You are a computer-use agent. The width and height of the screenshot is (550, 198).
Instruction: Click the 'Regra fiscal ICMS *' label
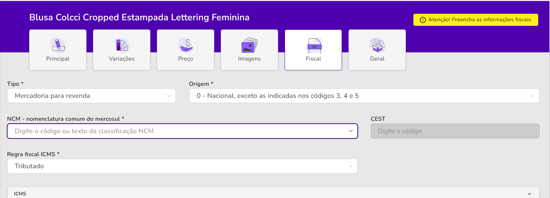(x=33, y=154)
